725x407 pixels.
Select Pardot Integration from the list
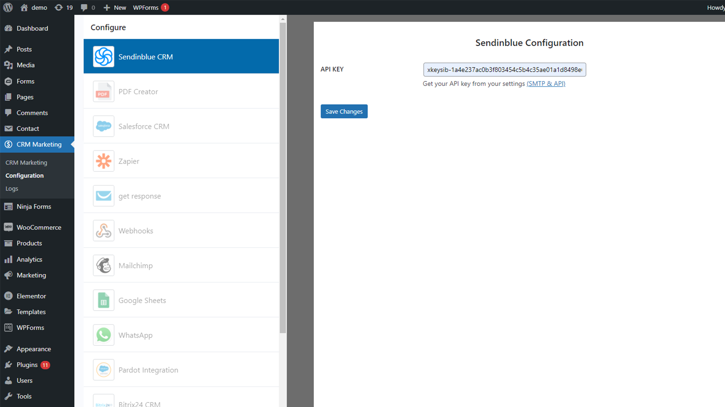pyautogui.click(x=148, y=370)
